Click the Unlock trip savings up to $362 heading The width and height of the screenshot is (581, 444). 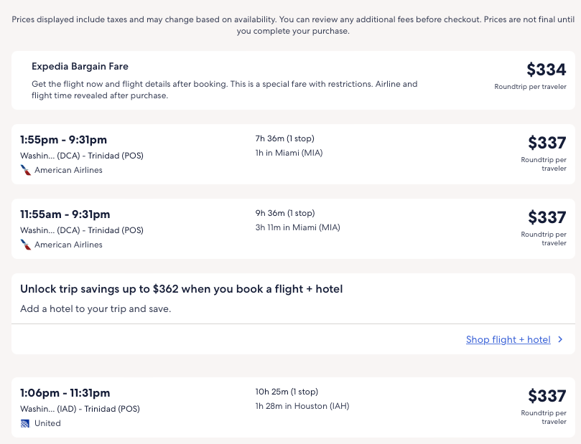181,289
